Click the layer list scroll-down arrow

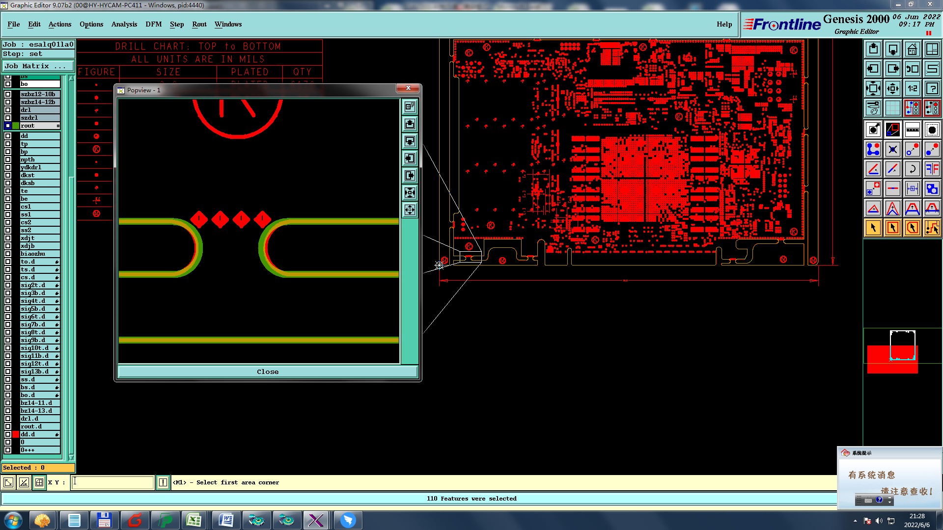click(x=71, y=457)
